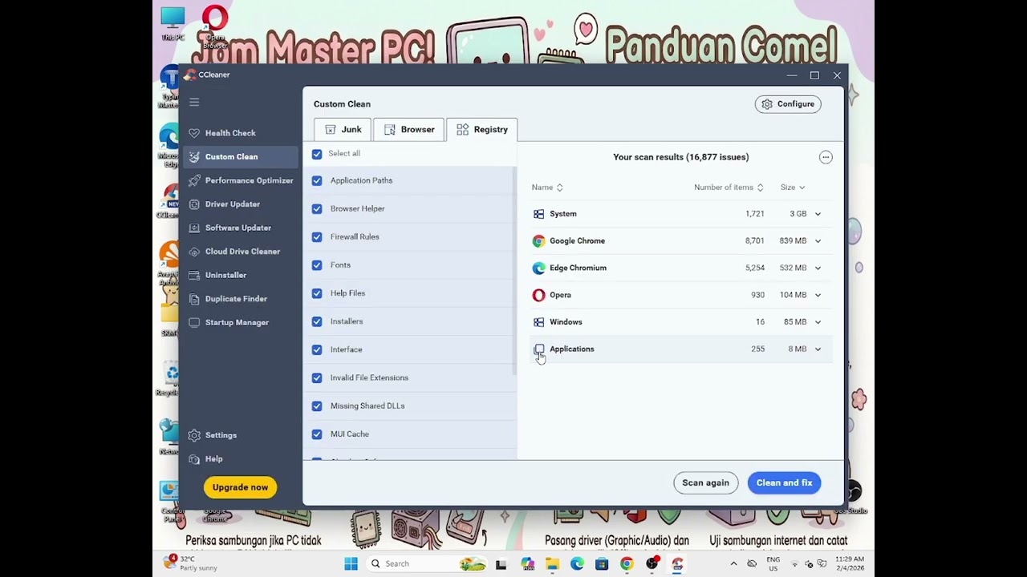Image resolution: width=1027 pixels, height=577 pixels.
Task: Click the System row Windows icon
Action: click(538, 214)
